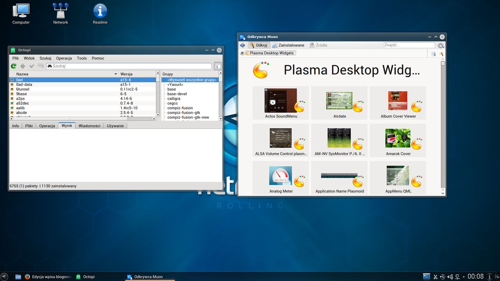Viewport: 500px width, 281px height.
Task: Click the package list's horizontal scrollbar
Action: pos(82,119)
